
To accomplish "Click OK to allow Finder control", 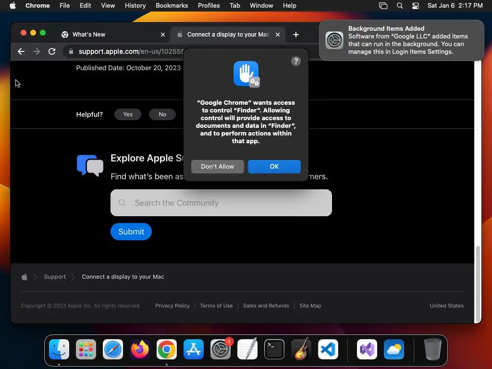I will (x=274, y=167).
